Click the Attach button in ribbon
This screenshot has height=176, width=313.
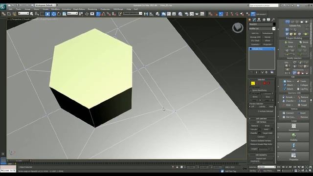point(288,85)
